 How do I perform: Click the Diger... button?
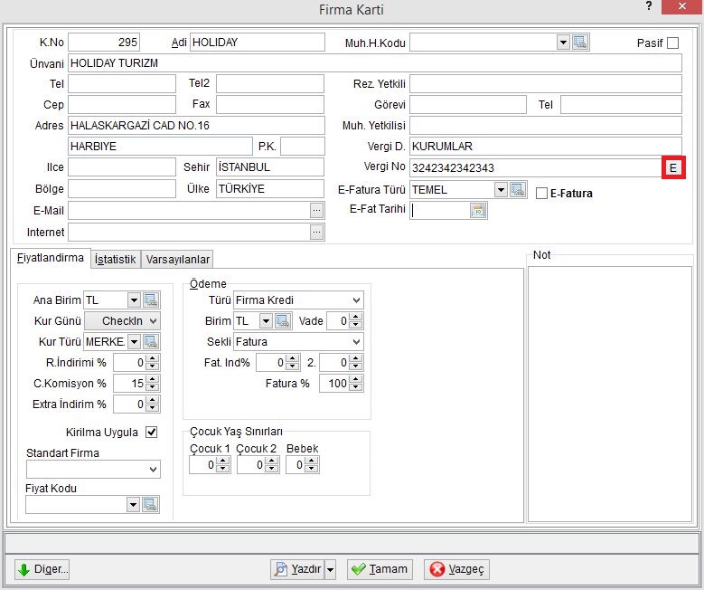[42, 569]
